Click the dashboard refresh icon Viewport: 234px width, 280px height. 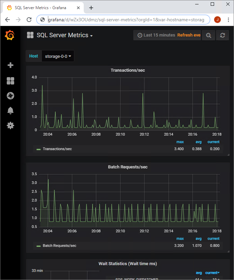(x=223, y=35)
